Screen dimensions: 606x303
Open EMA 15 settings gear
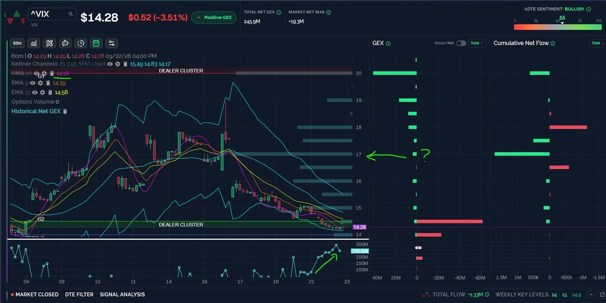point(43,92)
